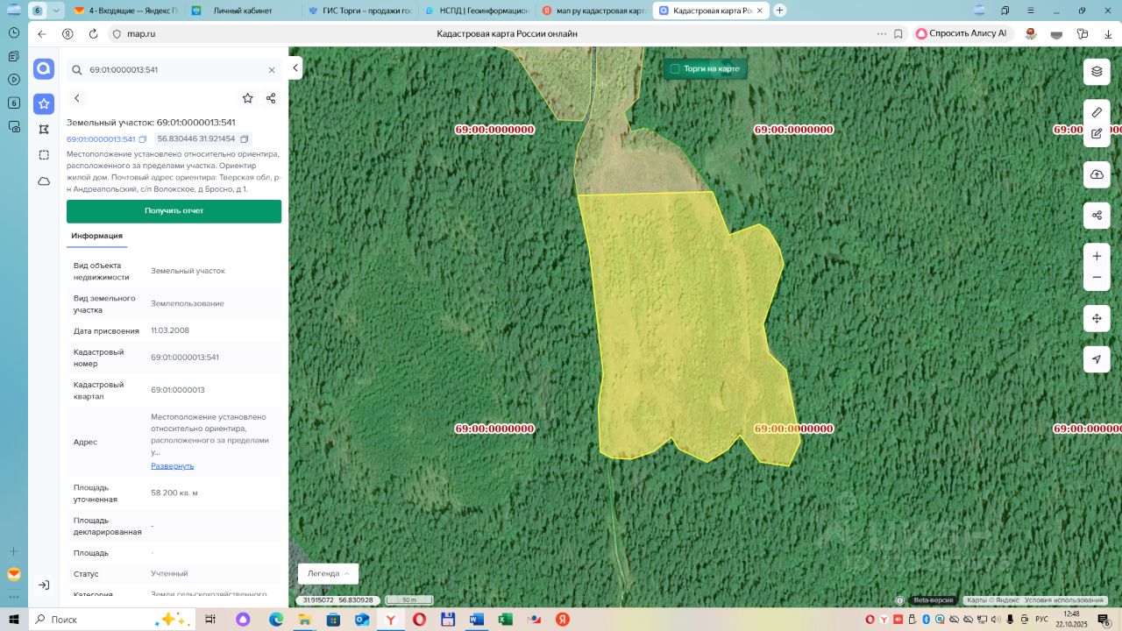Image resolution: width=1122 pixels, height=631 pixels.
Task: Share the land parcel card
Action: click(x=271, y=98)
